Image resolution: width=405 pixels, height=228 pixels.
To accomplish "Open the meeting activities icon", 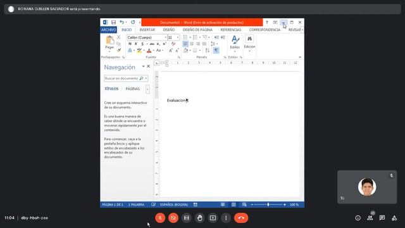I will pyautogui.click(x=394, y=218).
